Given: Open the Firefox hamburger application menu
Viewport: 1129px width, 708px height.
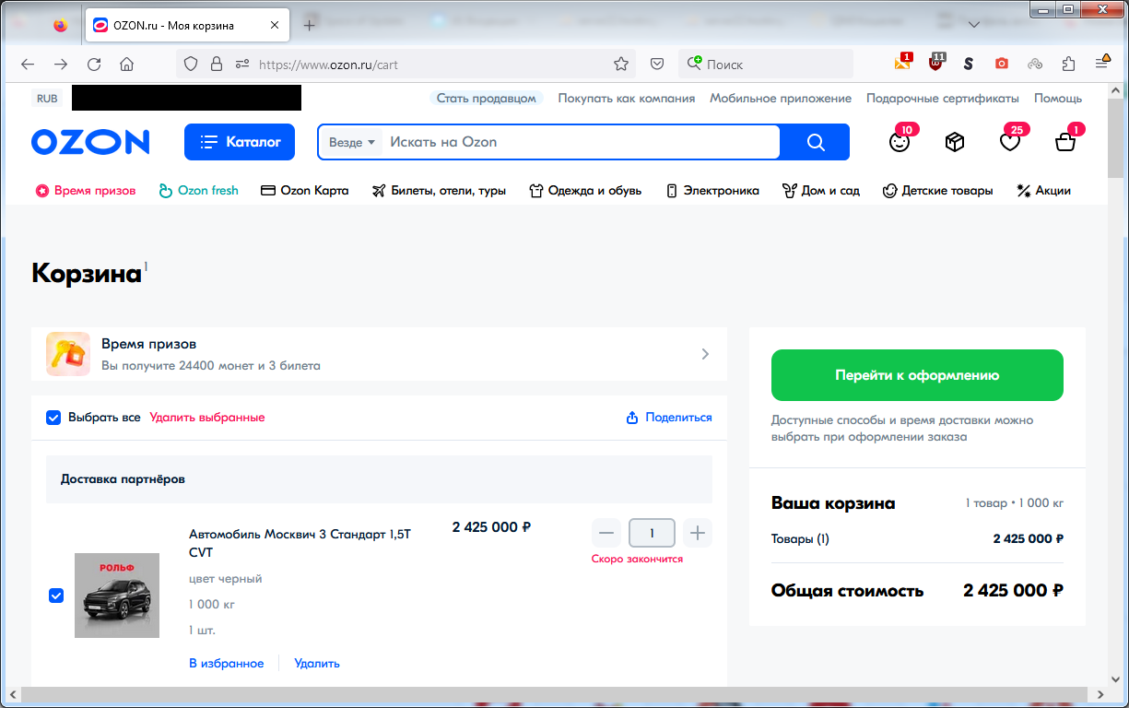Looking at the screenshot, I should [1102, 63].
